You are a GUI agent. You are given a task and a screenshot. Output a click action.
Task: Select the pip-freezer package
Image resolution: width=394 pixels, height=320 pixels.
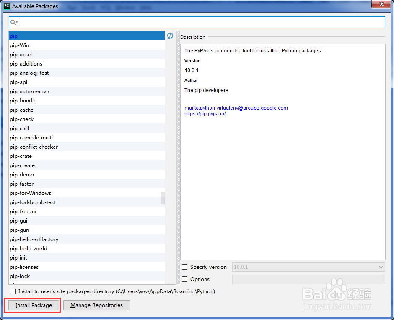click(x=87, y=212)
